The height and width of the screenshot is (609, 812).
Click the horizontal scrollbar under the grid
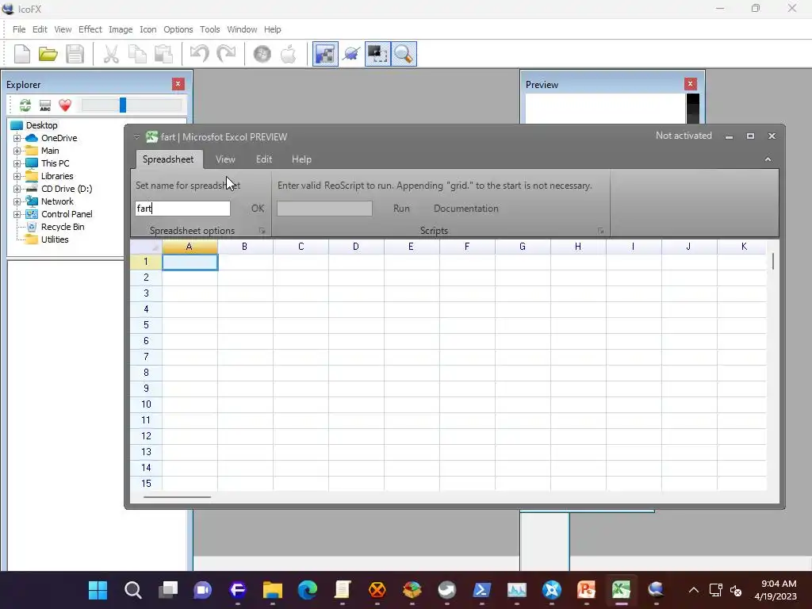[177, 497]
